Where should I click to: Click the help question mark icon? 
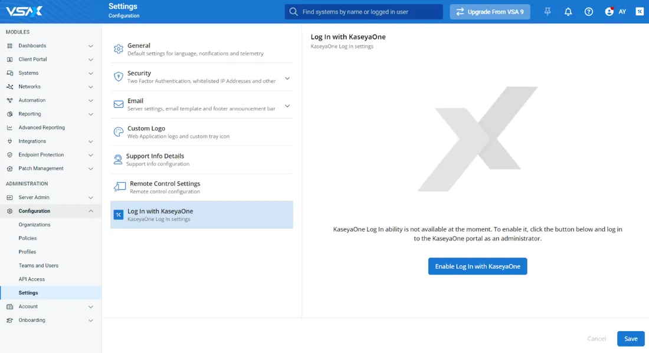click(588, 12)
